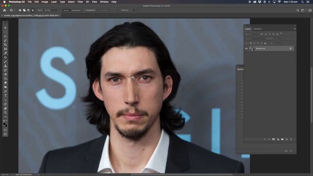Select the Pen tool

pos(5,91)
